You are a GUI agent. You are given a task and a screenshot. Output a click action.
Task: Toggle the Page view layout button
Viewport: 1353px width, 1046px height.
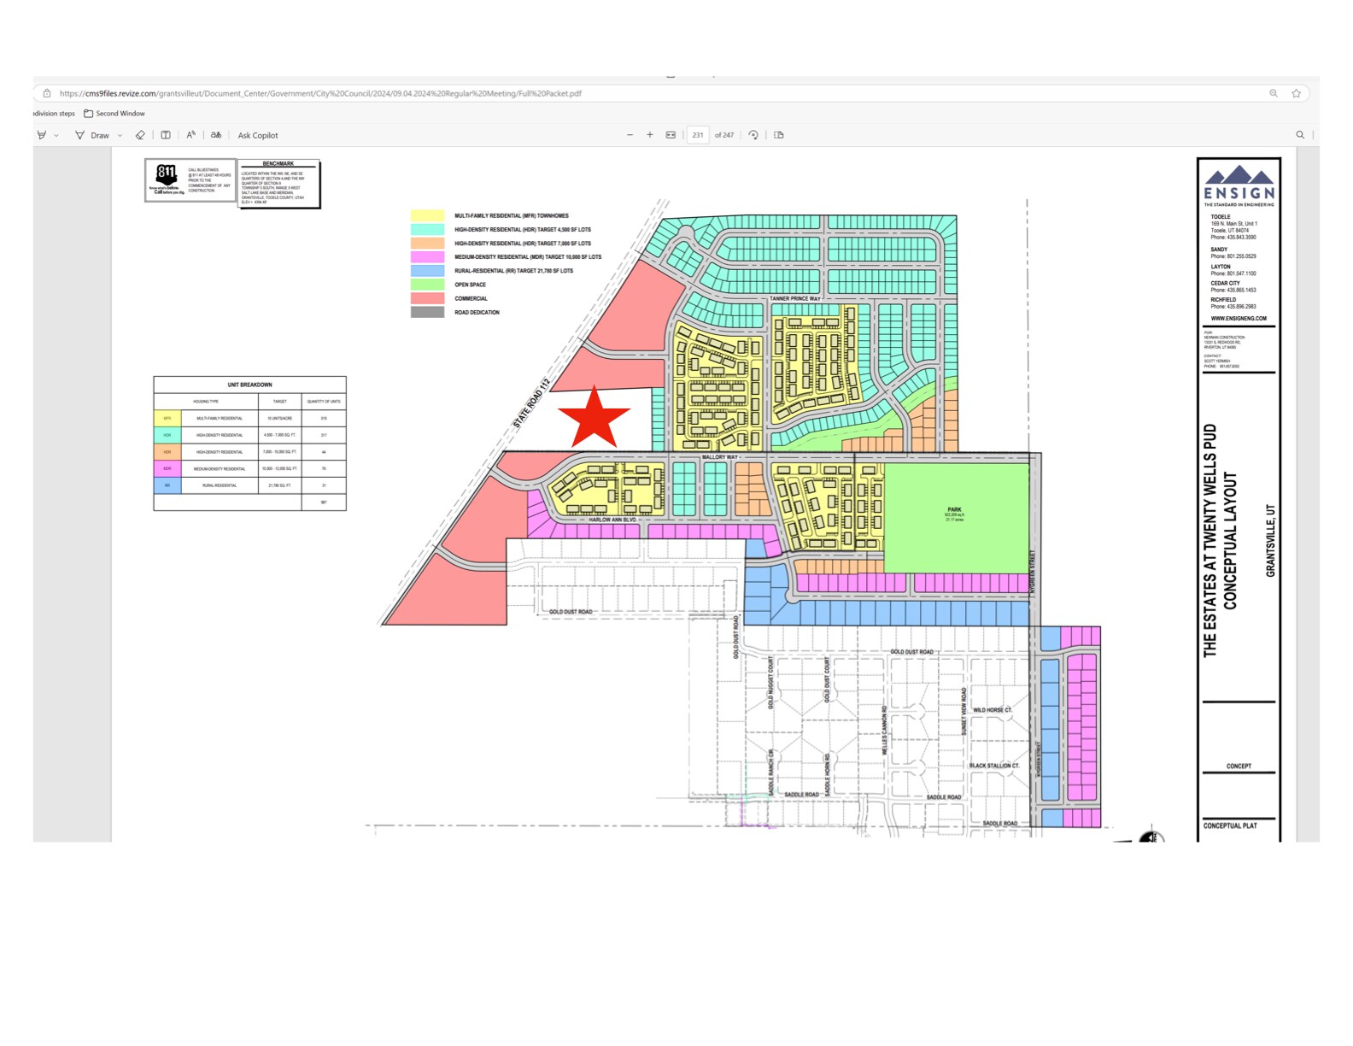(778, 135)
